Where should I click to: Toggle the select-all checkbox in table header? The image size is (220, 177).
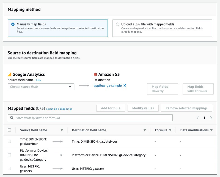pyautogui.click(x=9, y=130)
